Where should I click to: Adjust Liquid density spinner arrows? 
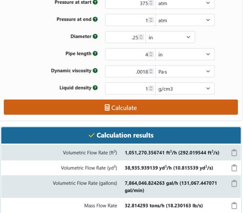click(151, 88)
